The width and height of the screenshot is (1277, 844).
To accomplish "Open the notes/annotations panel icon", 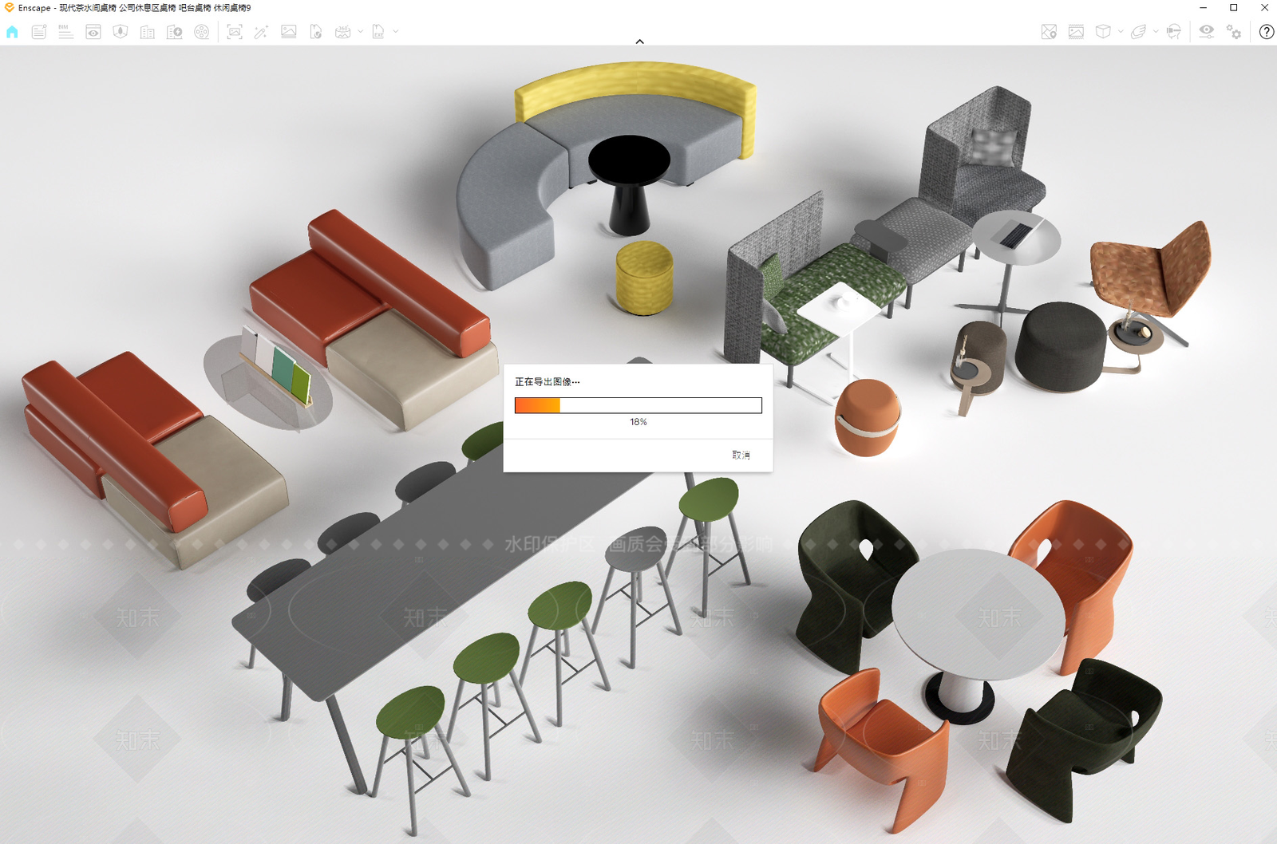I will 39,32.
